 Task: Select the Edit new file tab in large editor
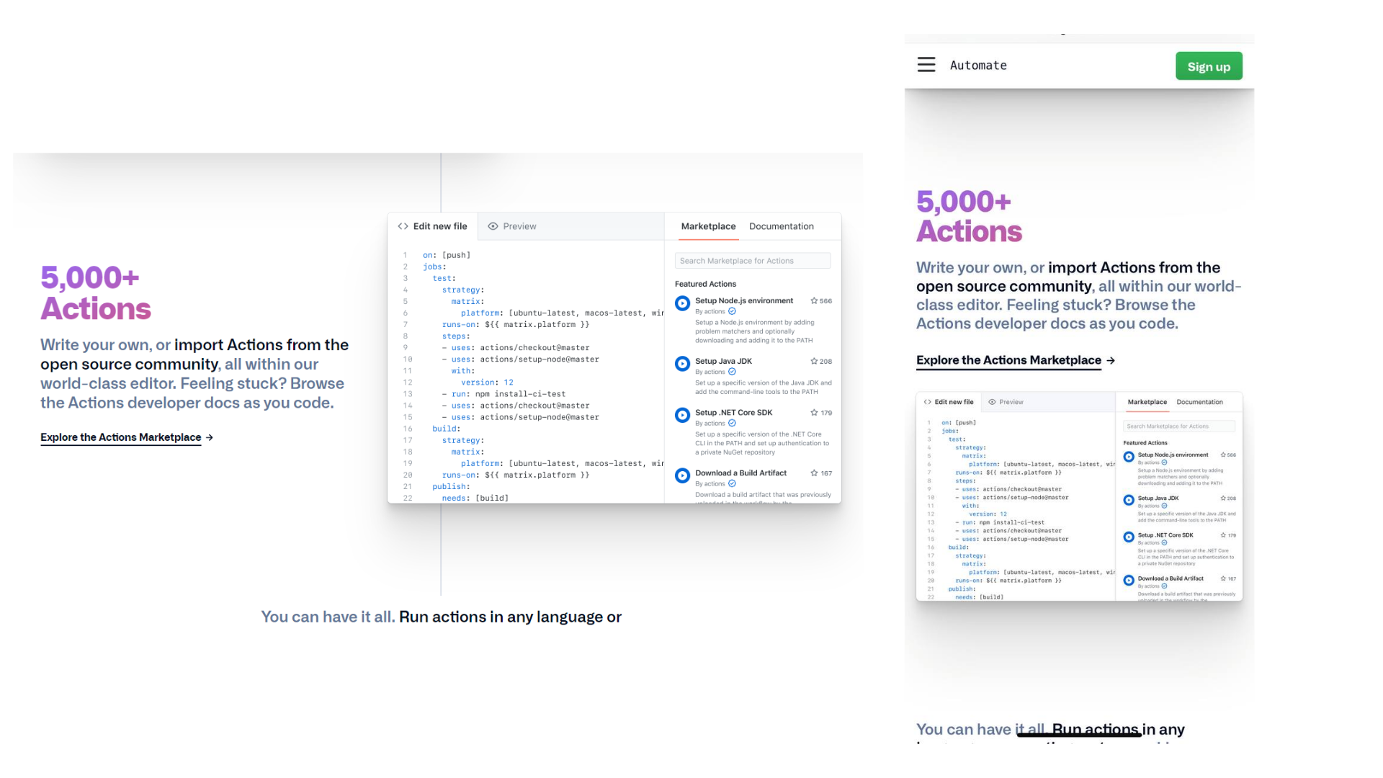point(432,226)
